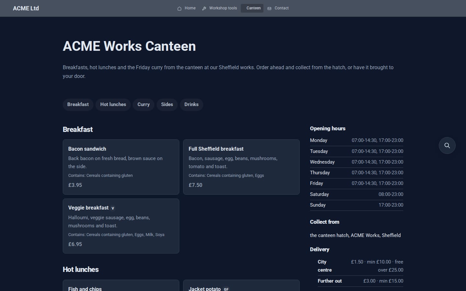The width and height of the screenshot is (466, 291).
Task: Jump to the Drinks category pill
Action: pyautogui.click(x=191, y=104)
